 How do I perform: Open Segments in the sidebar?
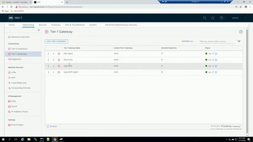15,59
